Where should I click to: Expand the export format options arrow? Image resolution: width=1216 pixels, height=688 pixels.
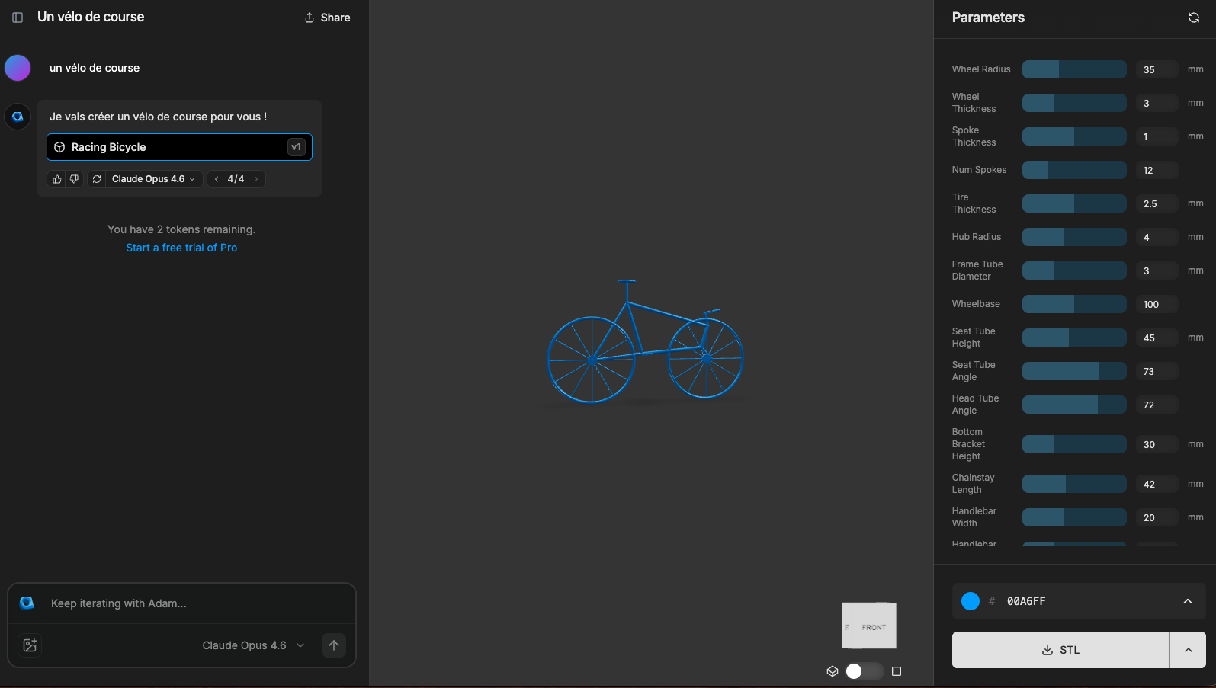click(x=1188, y=650)
